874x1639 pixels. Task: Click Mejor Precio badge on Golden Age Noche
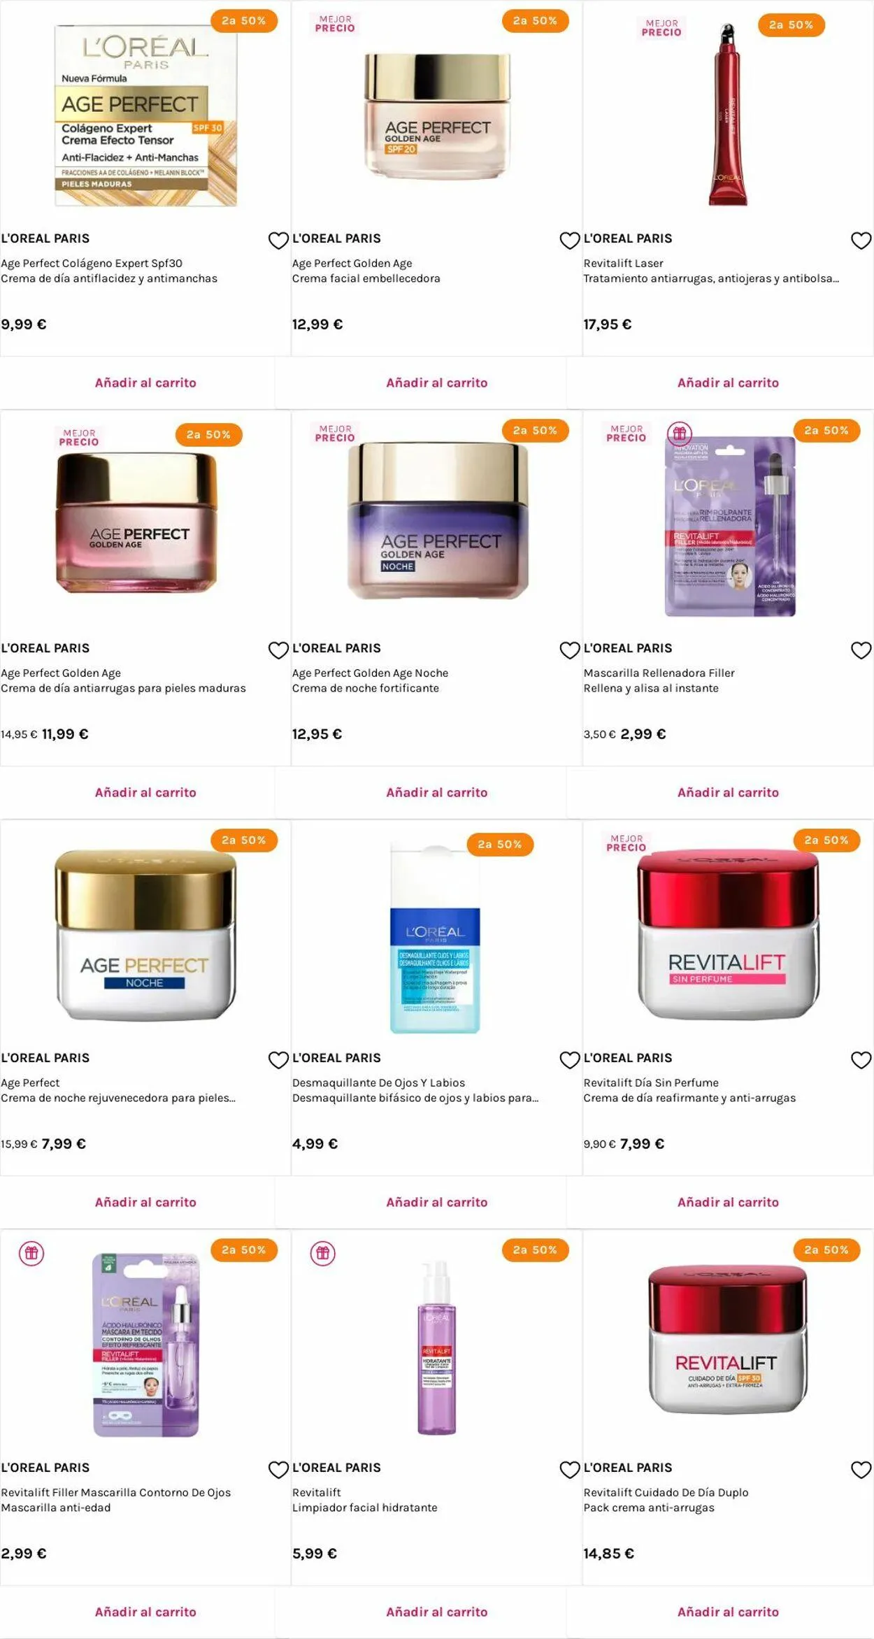point(335,434)
